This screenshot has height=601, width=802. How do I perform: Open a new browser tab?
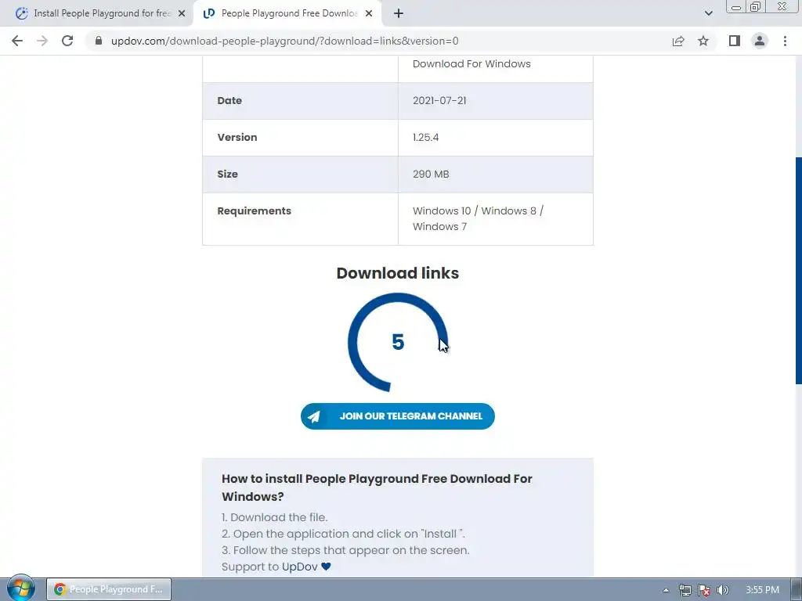click(x=399, y=14)
